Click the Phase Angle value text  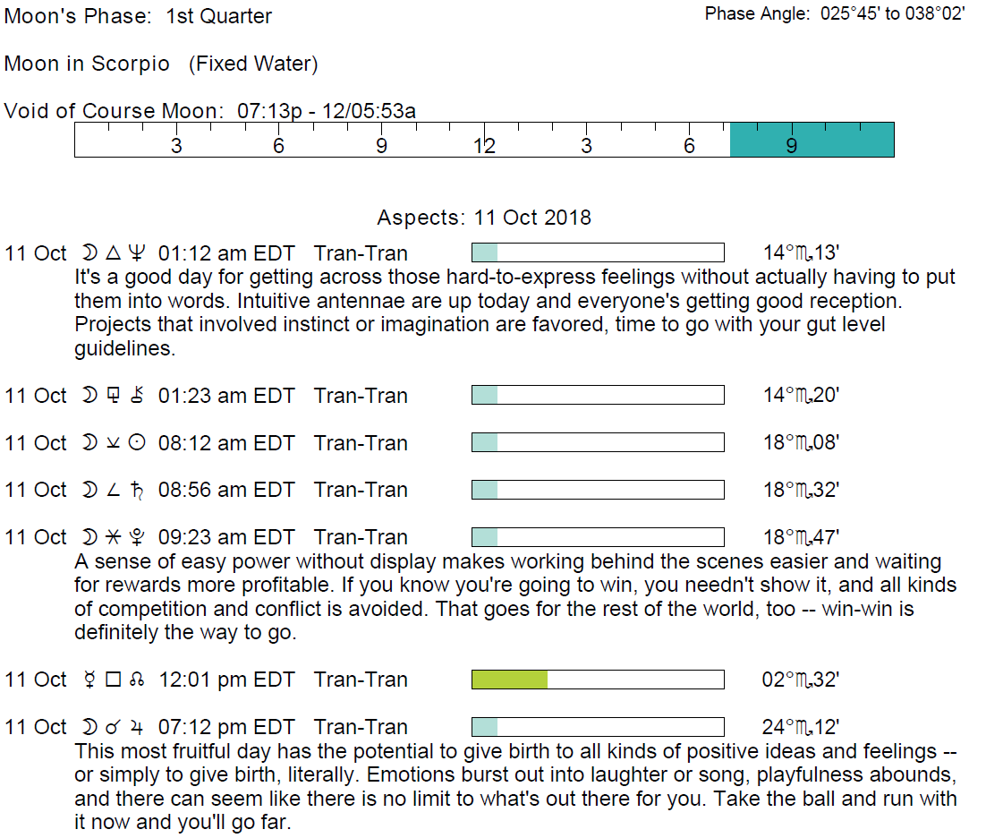tap(892, 13)
